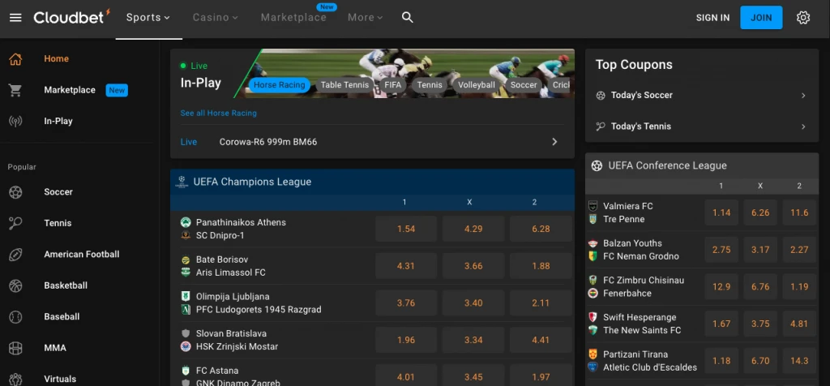Select the Volleyball In-Play tab
The height and width of the screenshot is (386, 830).
477,84
